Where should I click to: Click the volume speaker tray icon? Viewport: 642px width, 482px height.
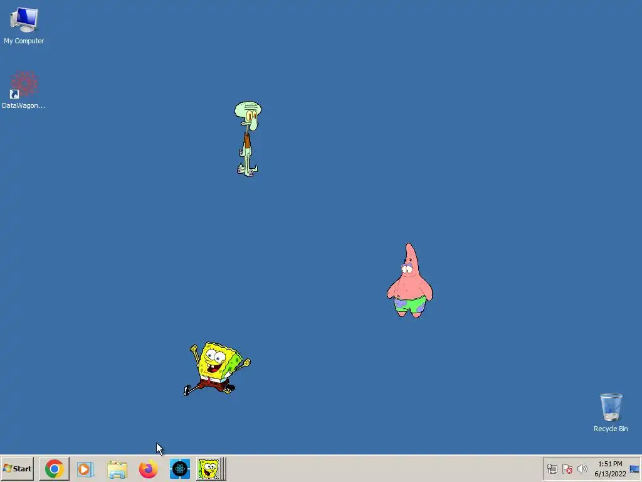click(582, 469)
